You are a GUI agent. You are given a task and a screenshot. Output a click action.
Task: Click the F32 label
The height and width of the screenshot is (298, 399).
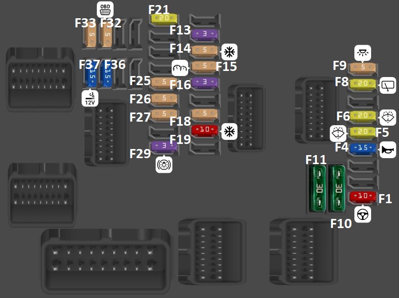point(111,23)
